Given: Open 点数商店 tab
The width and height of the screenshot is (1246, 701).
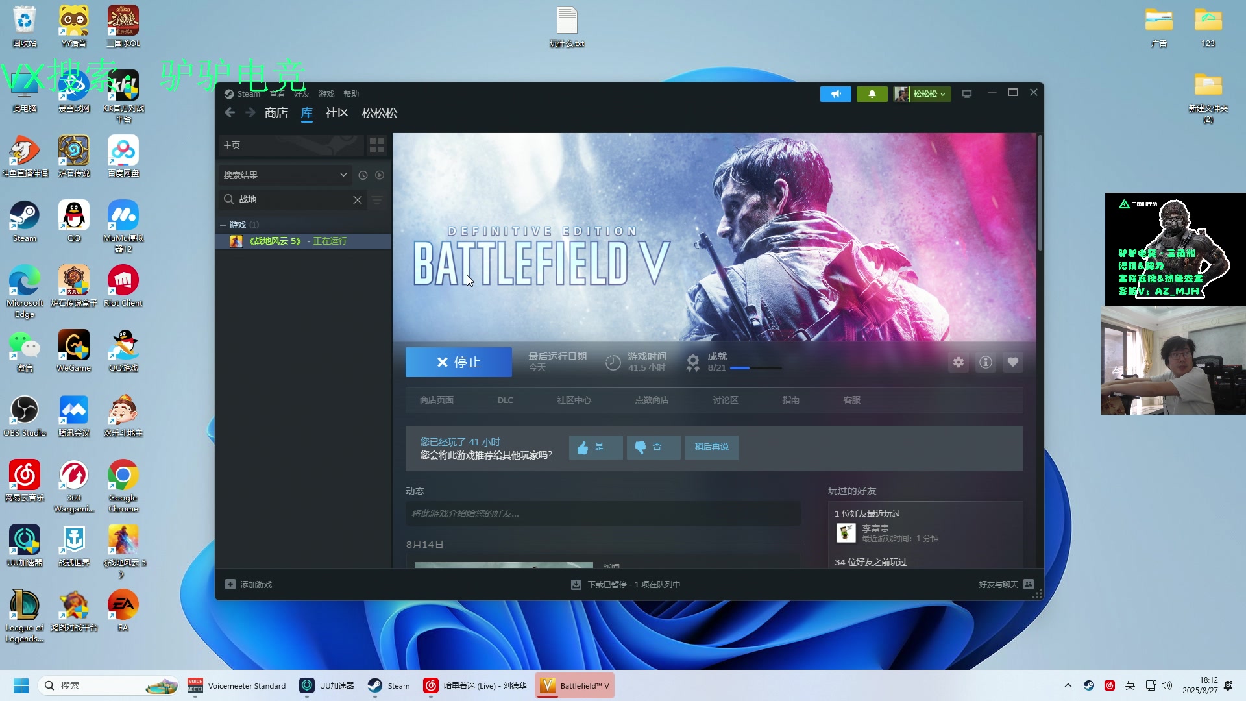Looking at the screenshot, I should point(652,400).
